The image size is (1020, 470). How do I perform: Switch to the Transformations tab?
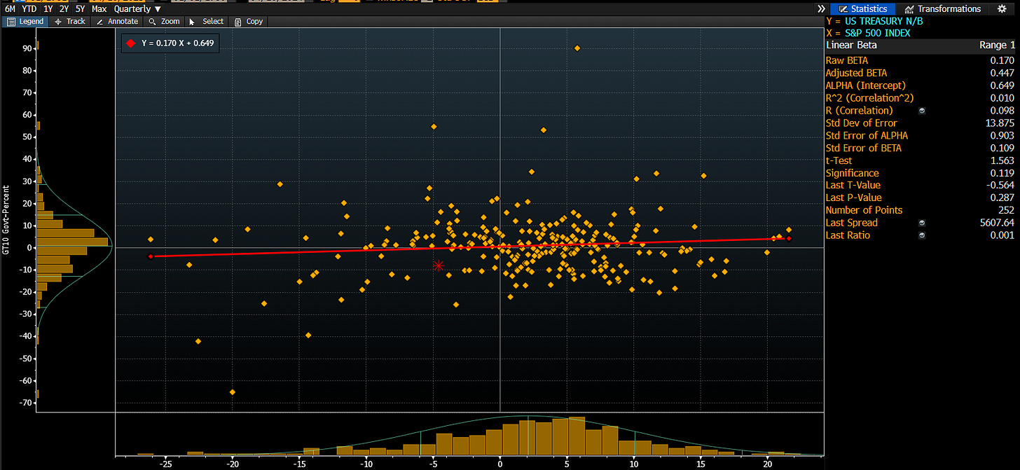coord(942,9)
